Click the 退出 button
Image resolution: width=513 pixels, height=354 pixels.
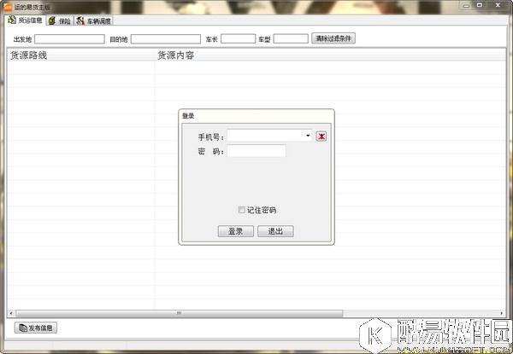275,231
